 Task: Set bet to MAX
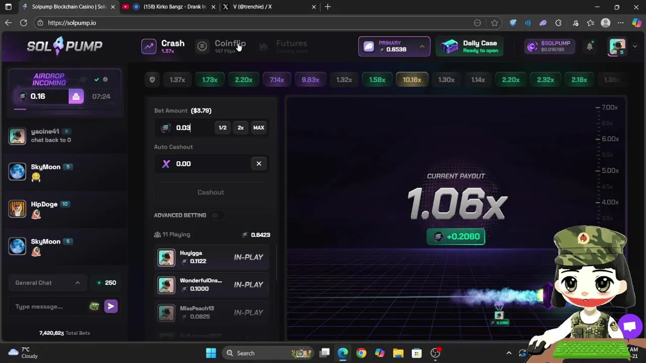tap(259, 128)
